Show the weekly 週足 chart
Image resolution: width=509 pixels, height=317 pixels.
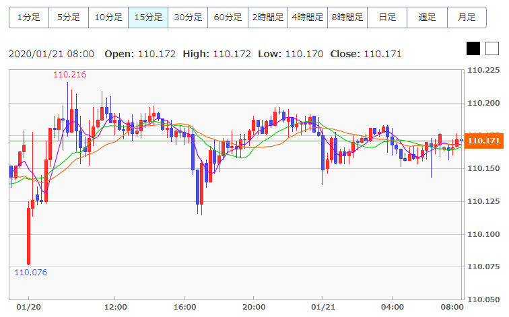pos(427,17)
